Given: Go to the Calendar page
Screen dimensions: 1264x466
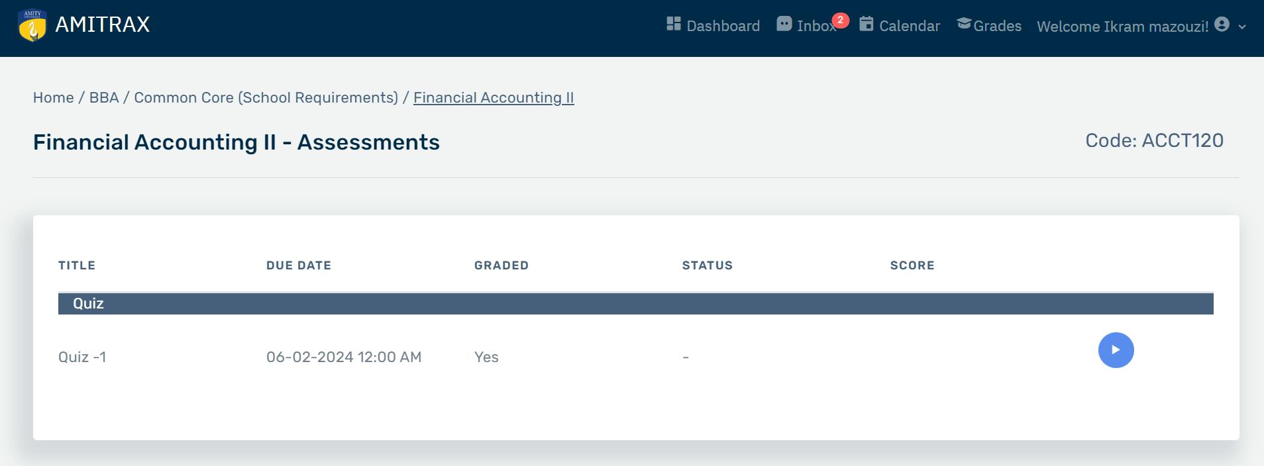Looking at the screenshot, I should click(x=909, y=26).
